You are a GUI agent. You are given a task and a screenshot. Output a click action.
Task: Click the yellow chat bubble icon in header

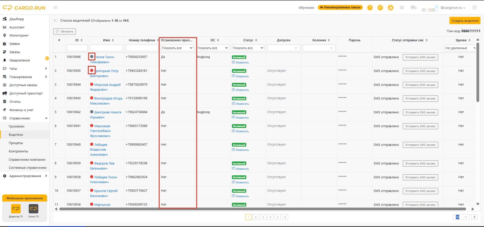[380, 8]
